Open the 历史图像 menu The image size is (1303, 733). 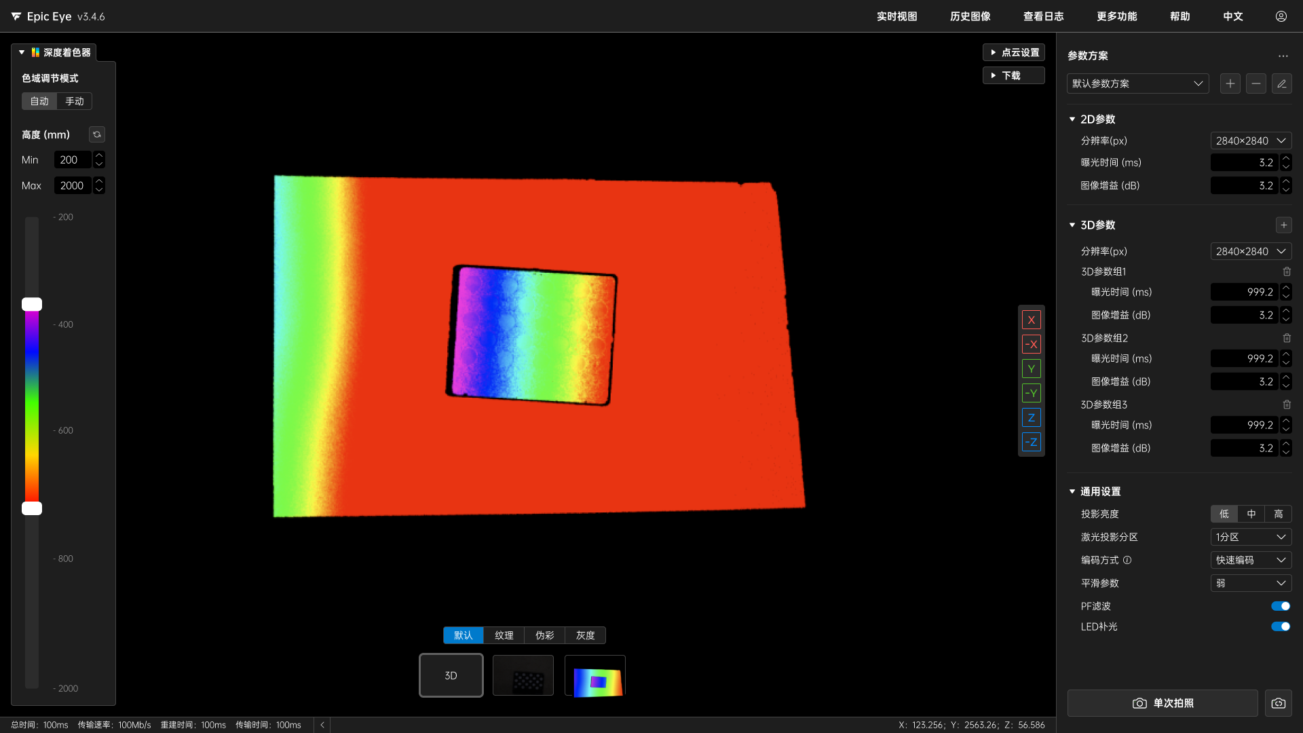pyautogui.click(x=970, y=16)
